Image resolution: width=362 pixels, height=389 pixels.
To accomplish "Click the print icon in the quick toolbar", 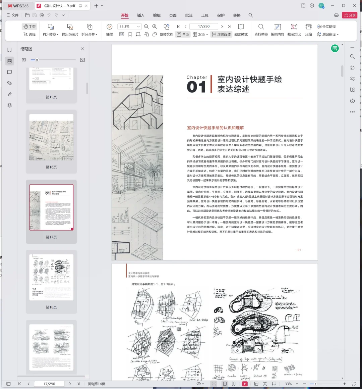I will [42, 15].
